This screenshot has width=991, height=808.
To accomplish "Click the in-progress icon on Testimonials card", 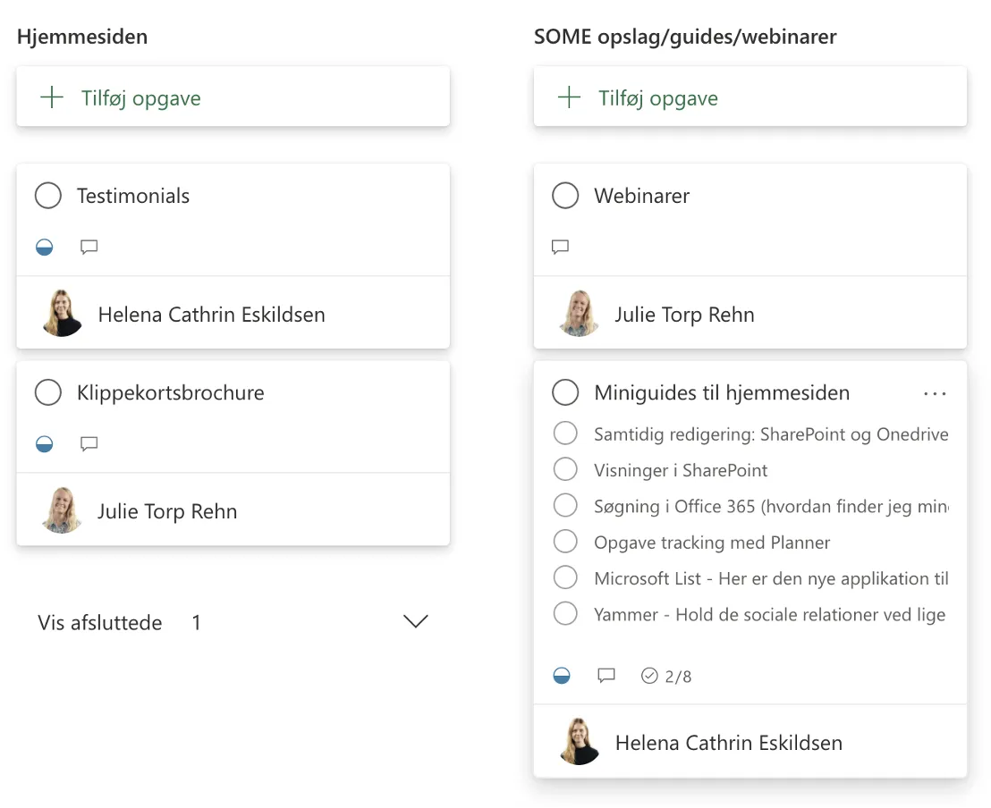I will pos(44,247).
